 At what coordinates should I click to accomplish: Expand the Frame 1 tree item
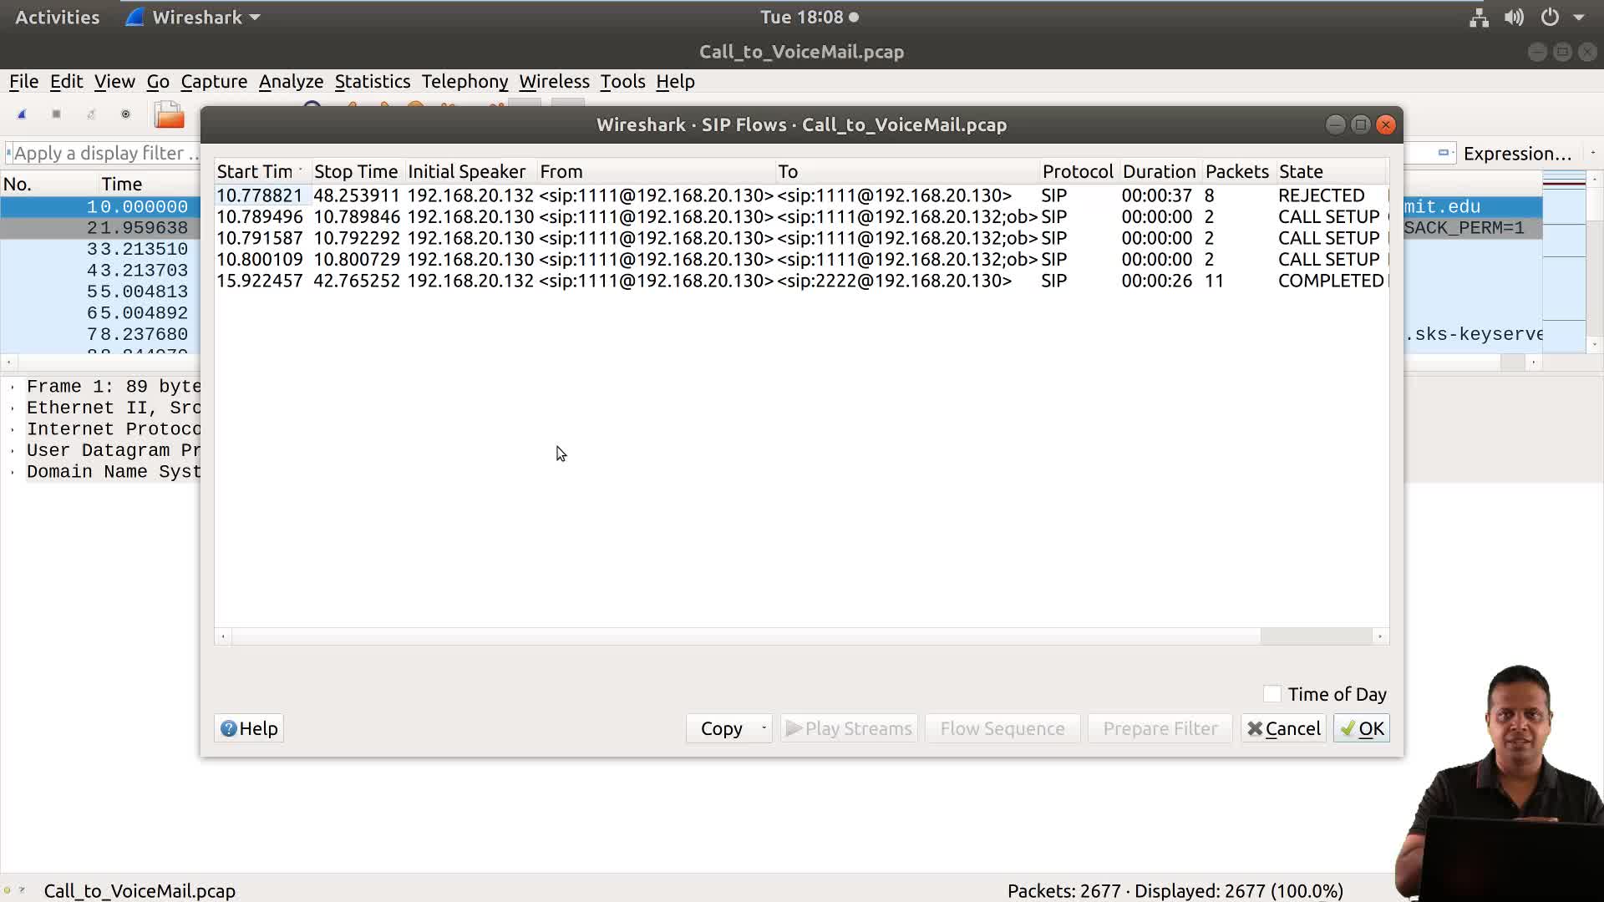tap(12, 386)
